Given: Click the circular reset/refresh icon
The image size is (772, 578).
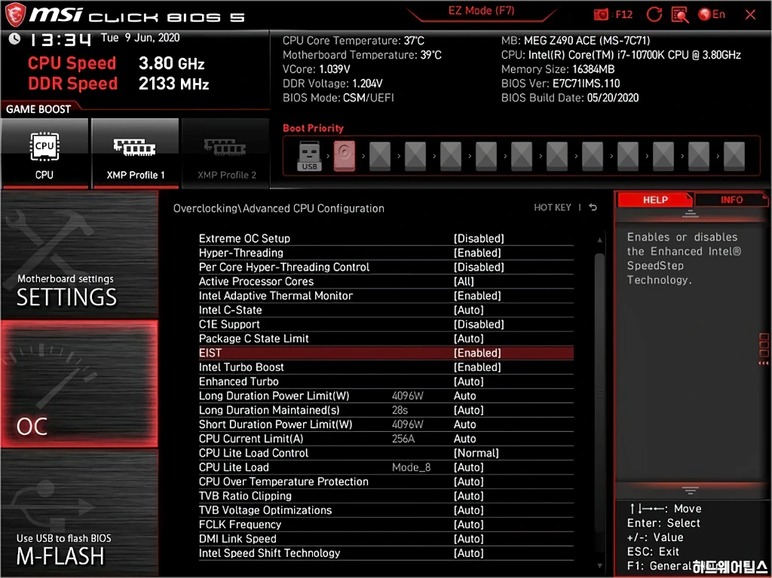Looking at the screenshot, I should (x=654, y=14).
